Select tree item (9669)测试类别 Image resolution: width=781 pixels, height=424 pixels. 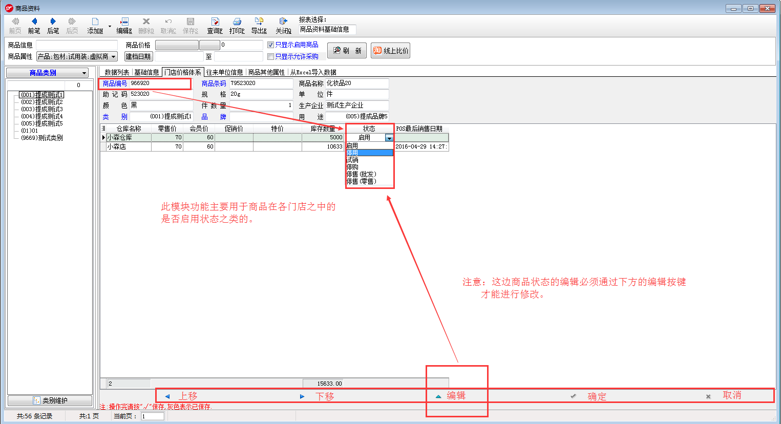42,138
